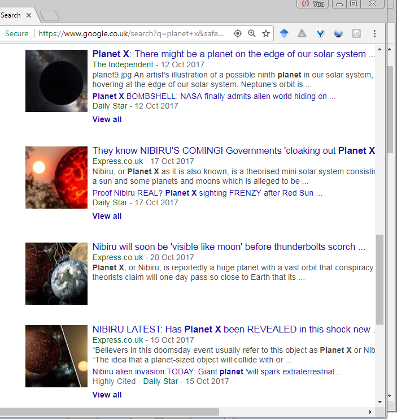Click the blue globe extension icon
The image size is (397, 419).
338,33
